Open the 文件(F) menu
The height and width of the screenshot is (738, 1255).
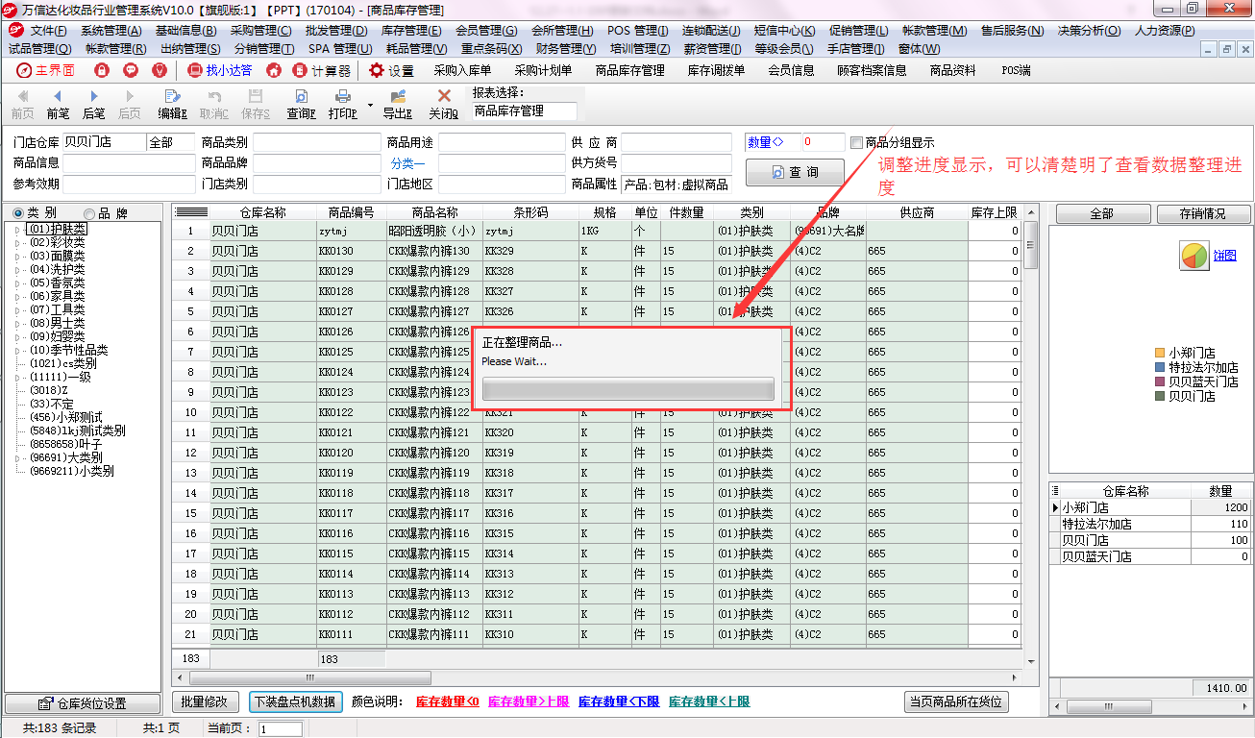(x=48, y=31)
